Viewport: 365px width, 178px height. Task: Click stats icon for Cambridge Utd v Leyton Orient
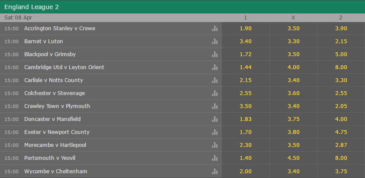[x=215, y=67]
